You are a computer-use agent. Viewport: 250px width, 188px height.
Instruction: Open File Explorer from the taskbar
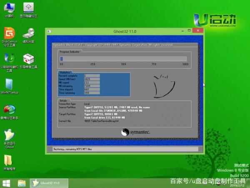point(22,183)
